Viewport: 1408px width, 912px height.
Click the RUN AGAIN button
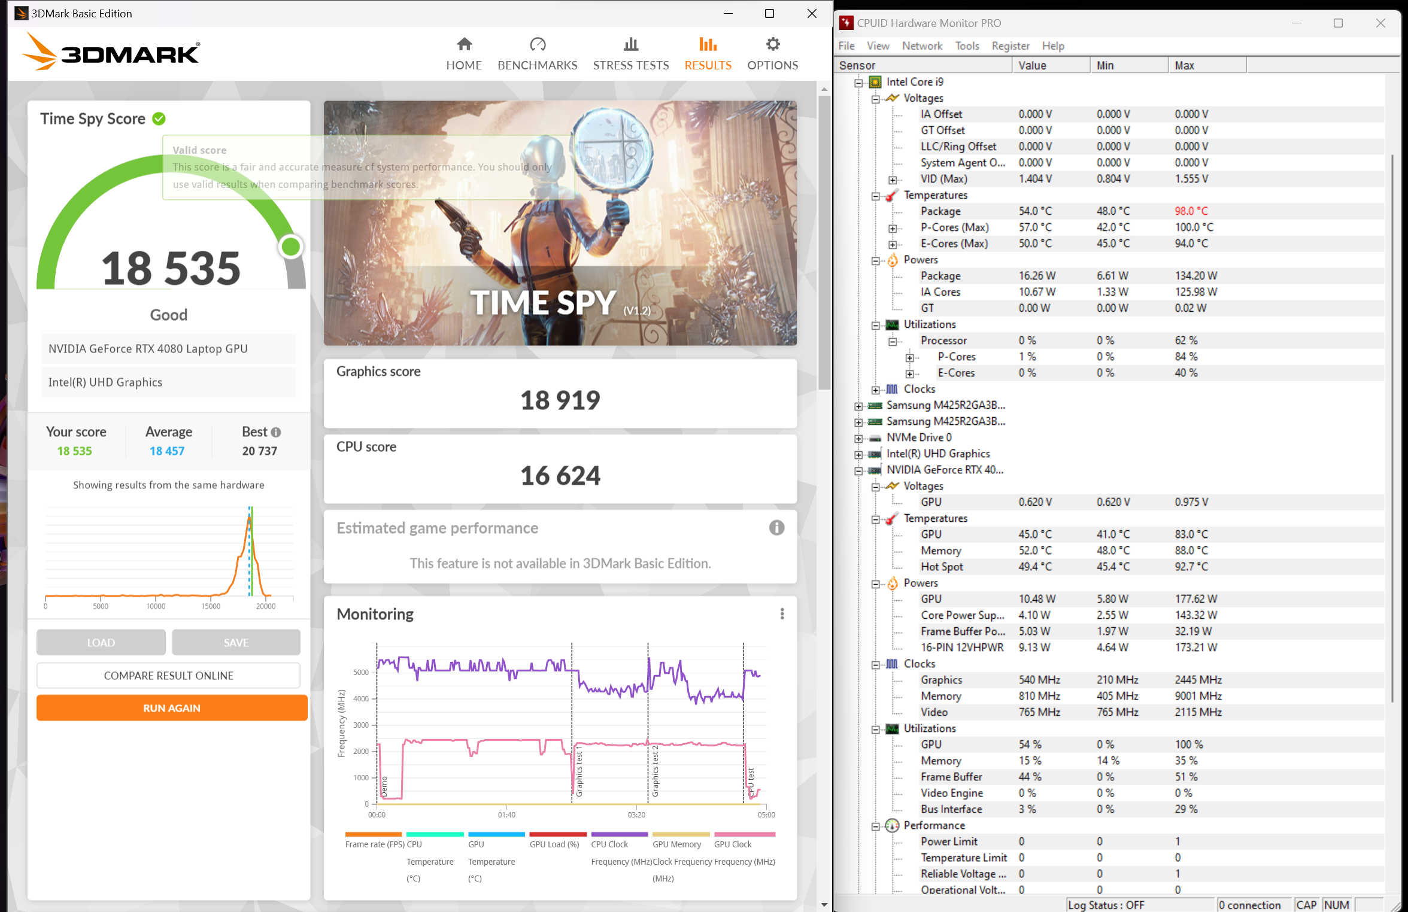(172, 708)
